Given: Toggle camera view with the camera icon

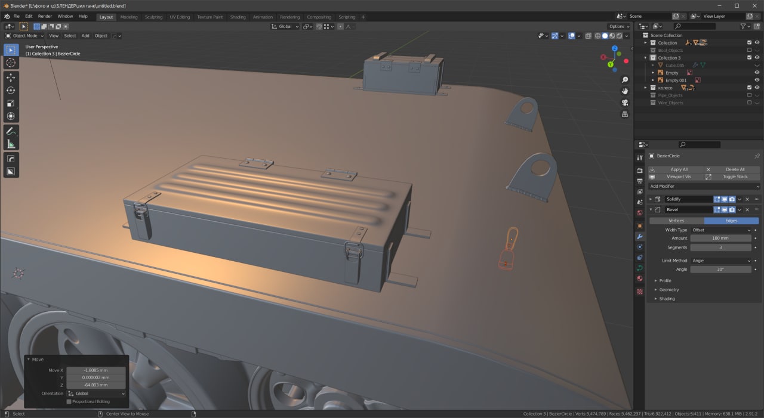Looking at the screenshot, I should click(625, 103).
